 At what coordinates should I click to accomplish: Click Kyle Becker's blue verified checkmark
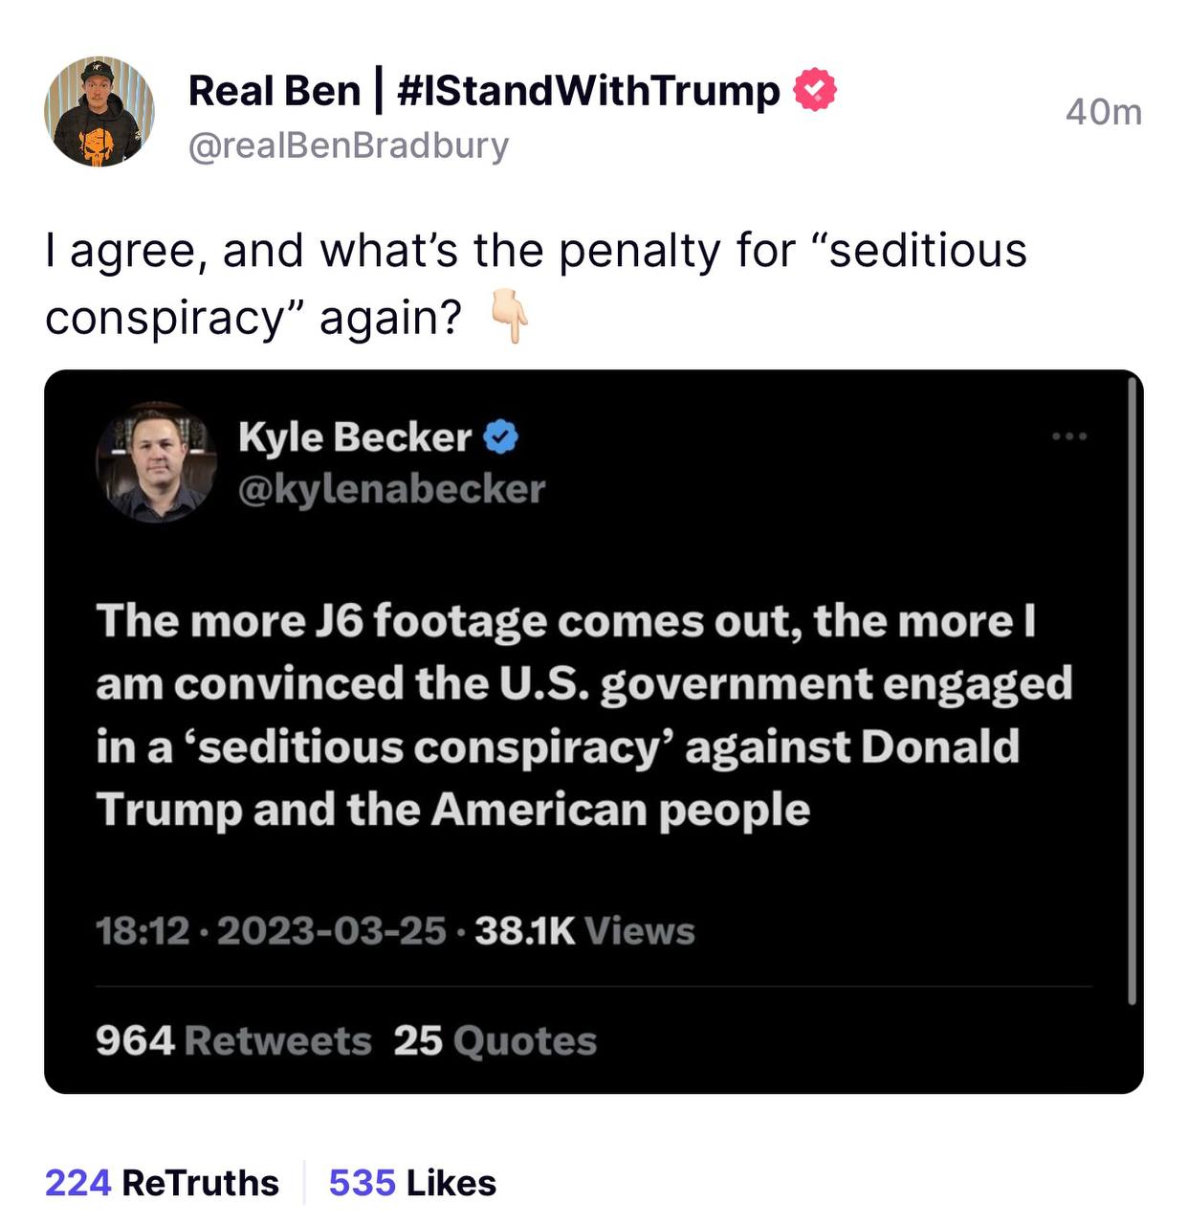click(x=500, y=437)
